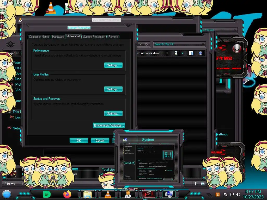The image size is (267, 200).
Task: Click the Search This PC field
Action: coord(179,44)
